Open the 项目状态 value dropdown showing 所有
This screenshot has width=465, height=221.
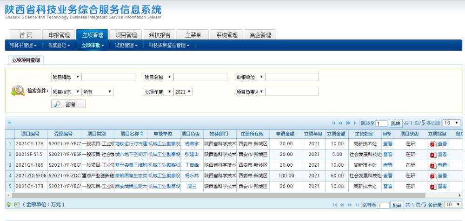point(97,92)
